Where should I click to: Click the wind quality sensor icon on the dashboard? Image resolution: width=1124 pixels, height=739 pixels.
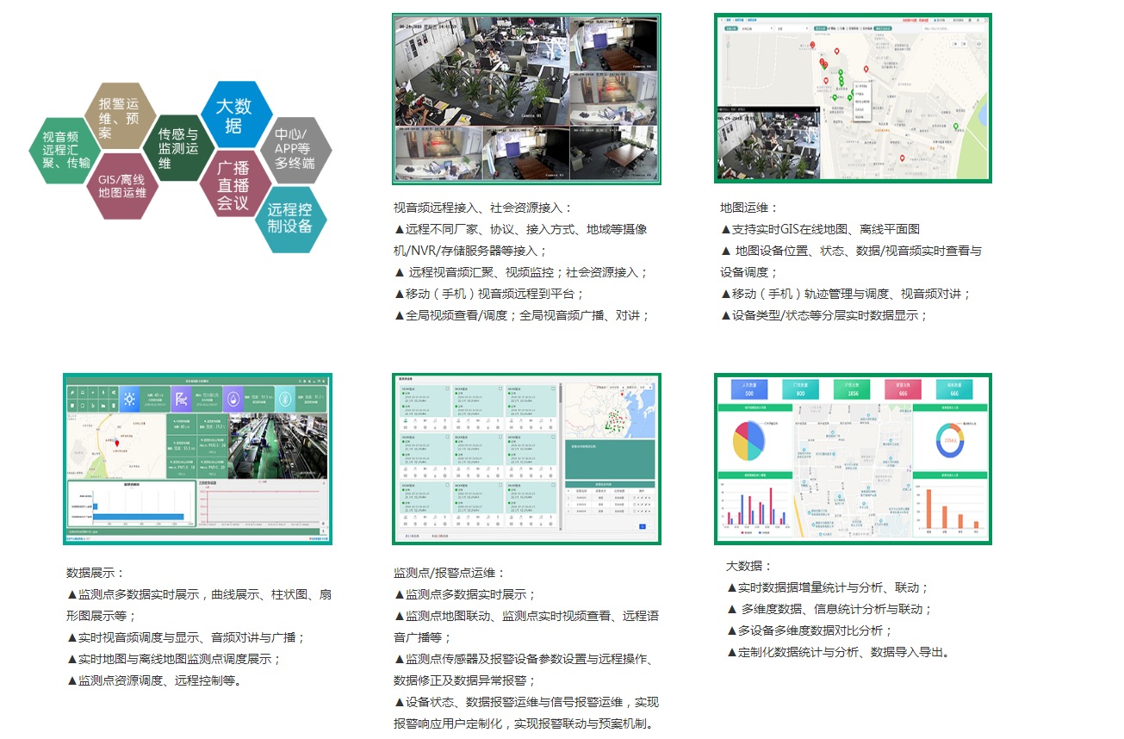tap(182, 398)
